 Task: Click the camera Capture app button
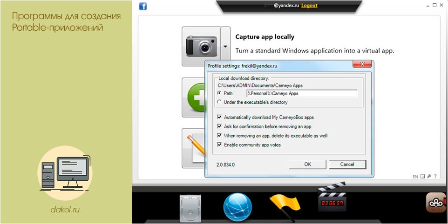tap(201, 46)
